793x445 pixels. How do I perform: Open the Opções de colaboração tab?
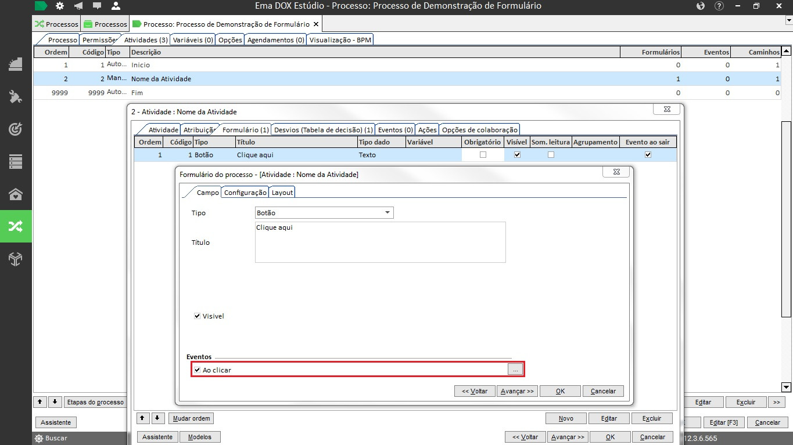pos(479,130)
